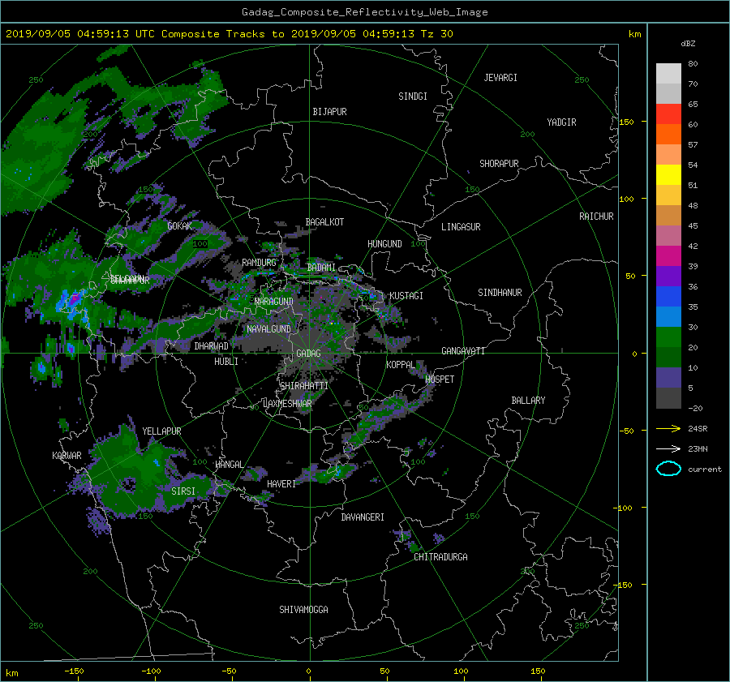Click the SINDHANUR city label
730x682 pixels.
click(500, 293)
